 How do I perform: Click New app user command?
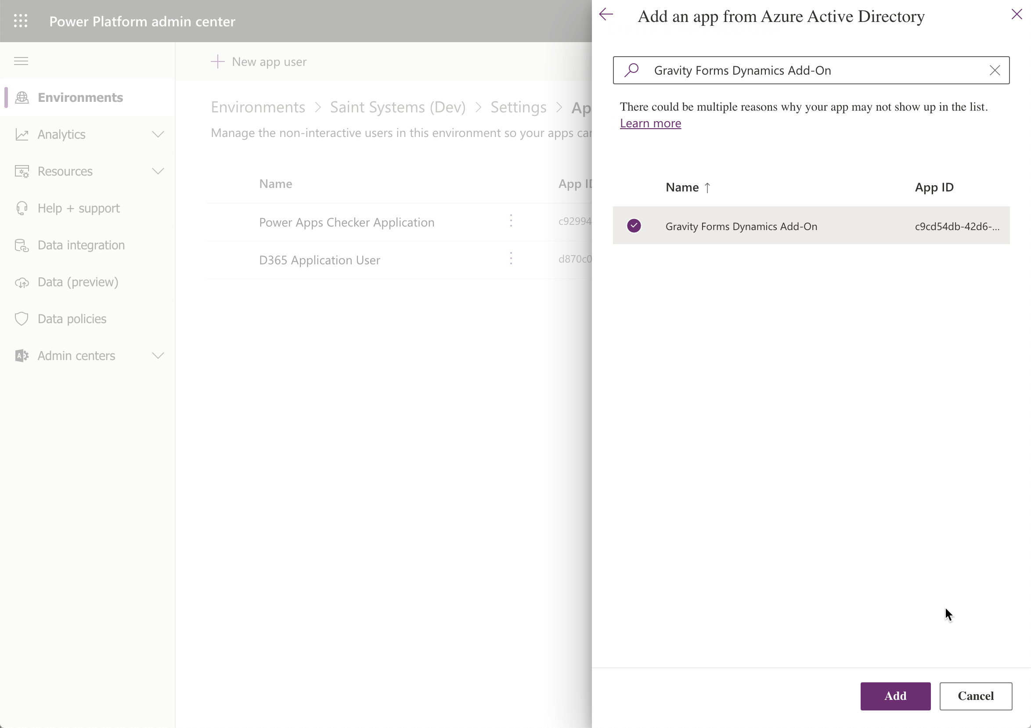[259, 61]
